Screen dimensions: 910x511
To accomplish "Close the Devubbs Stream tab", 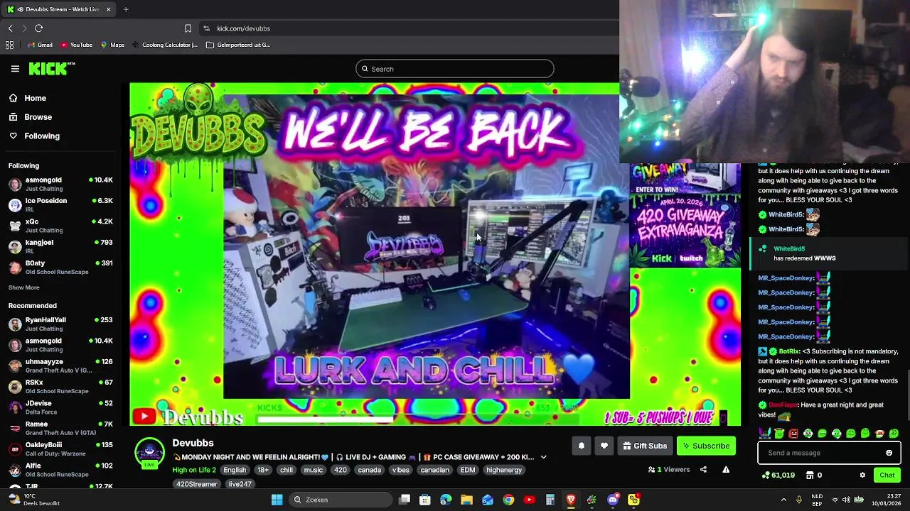I will coord(108,9).
